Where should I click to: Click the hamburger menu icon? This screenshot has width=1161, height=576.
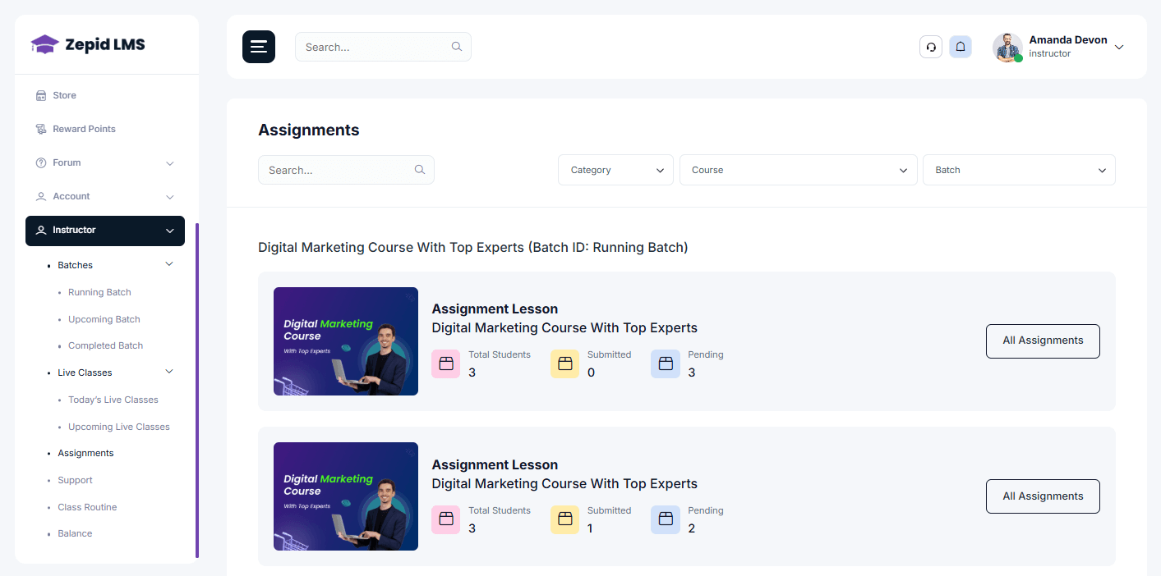(258, 47)
